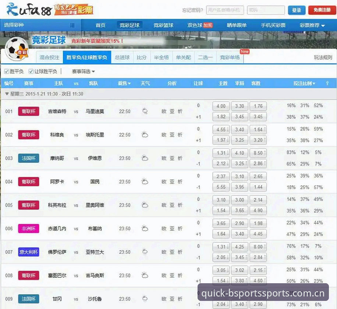The width and height of the screenshot is (337, 309).
Task: Select home odds 2.37 for match 004
Action: tap(221, 176)
